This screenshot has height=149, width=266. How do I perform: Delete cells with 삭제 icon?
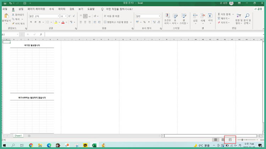click(203, 19)
